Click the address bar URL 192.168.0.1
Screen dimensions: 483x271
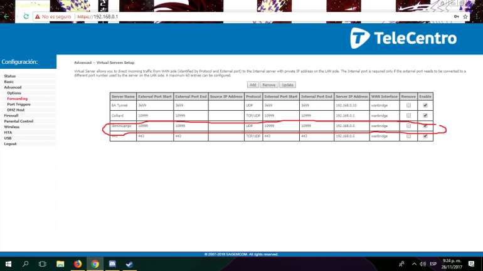[x=98, y=17]
